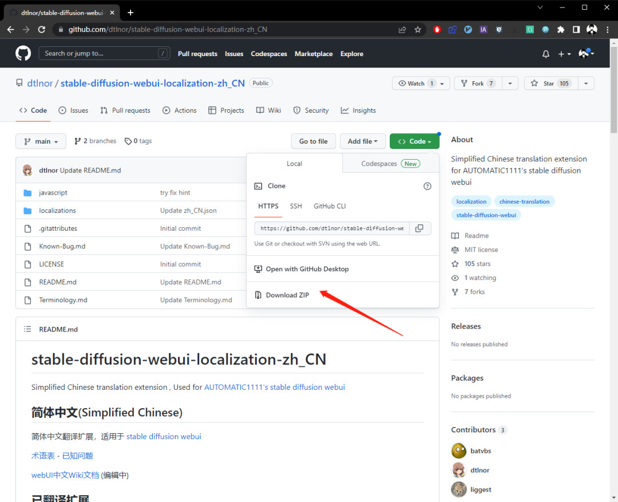
Task: Click the red extension icon in toolbar
Action: point(437,30)
